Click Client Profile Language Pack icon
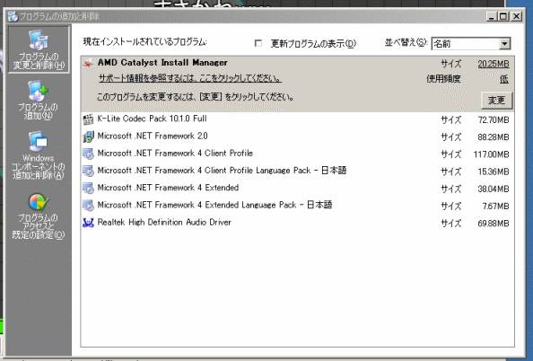The height and width of the screenshot is (361, 533). coord(88,172)
